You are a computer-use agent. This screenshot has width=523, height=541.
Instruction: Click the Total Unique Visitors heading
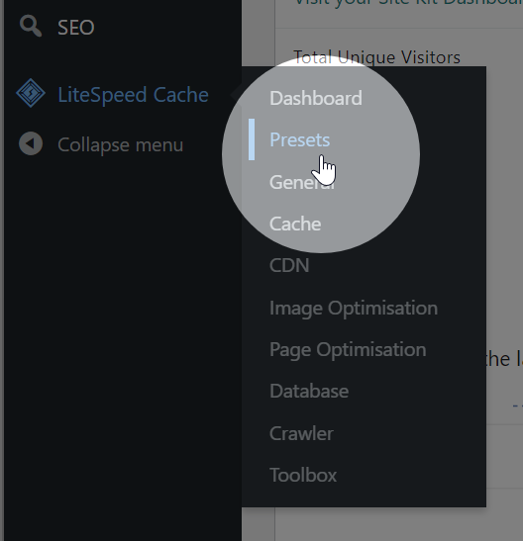(376, 57)
